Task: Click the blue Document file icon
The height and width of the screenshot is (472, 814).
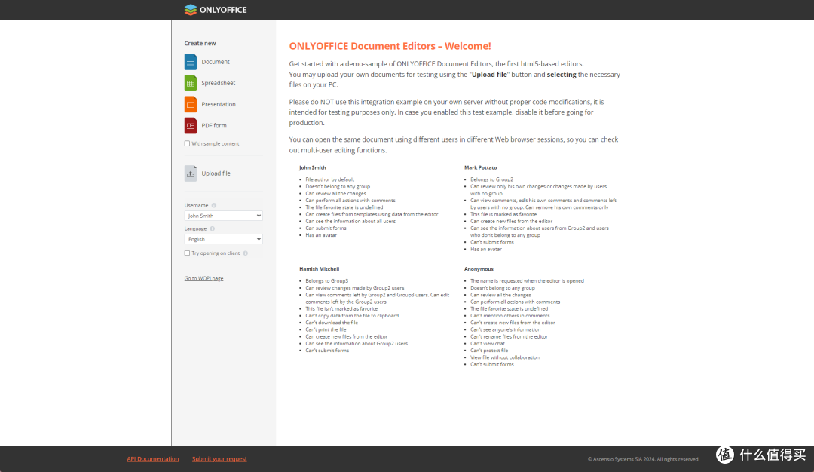Action: 191,62
